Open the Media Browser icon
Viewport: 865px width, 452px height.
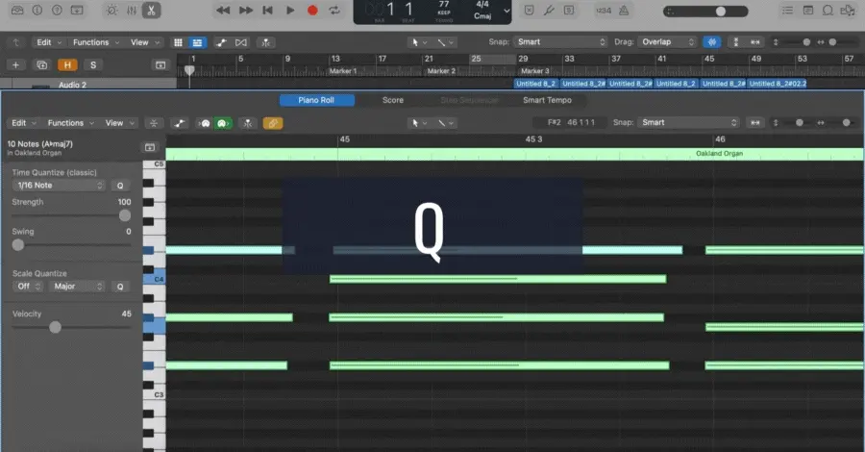point(848,10)
